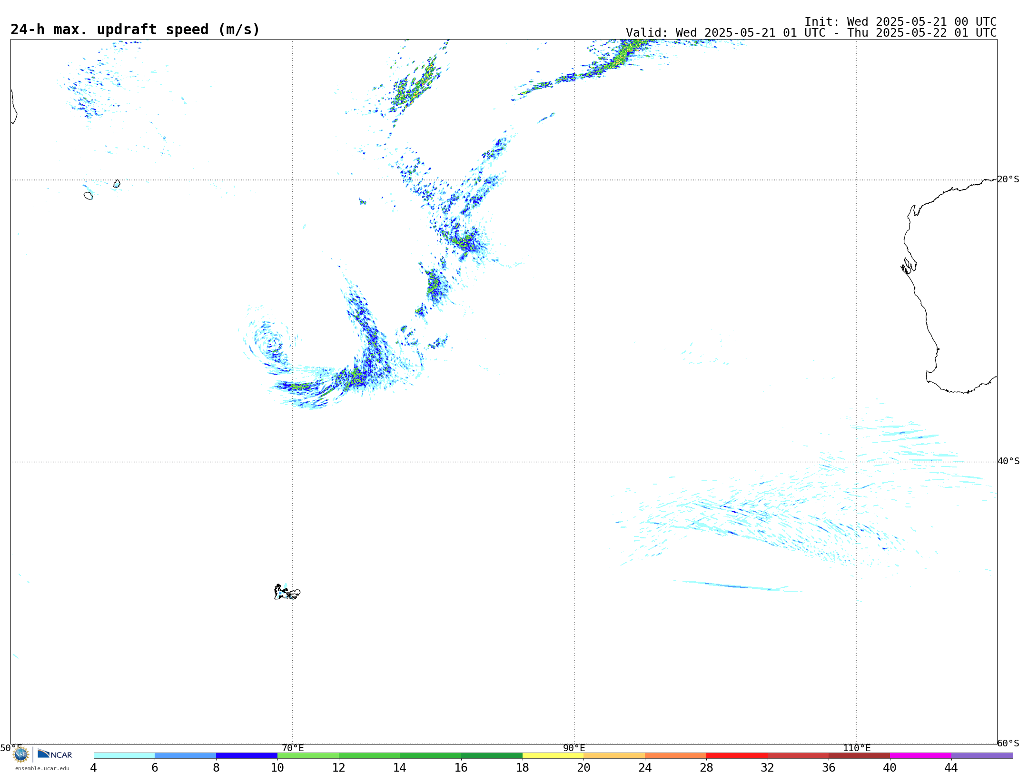
Task: Click the NCAR logo
Action: (x=55, y=754)
